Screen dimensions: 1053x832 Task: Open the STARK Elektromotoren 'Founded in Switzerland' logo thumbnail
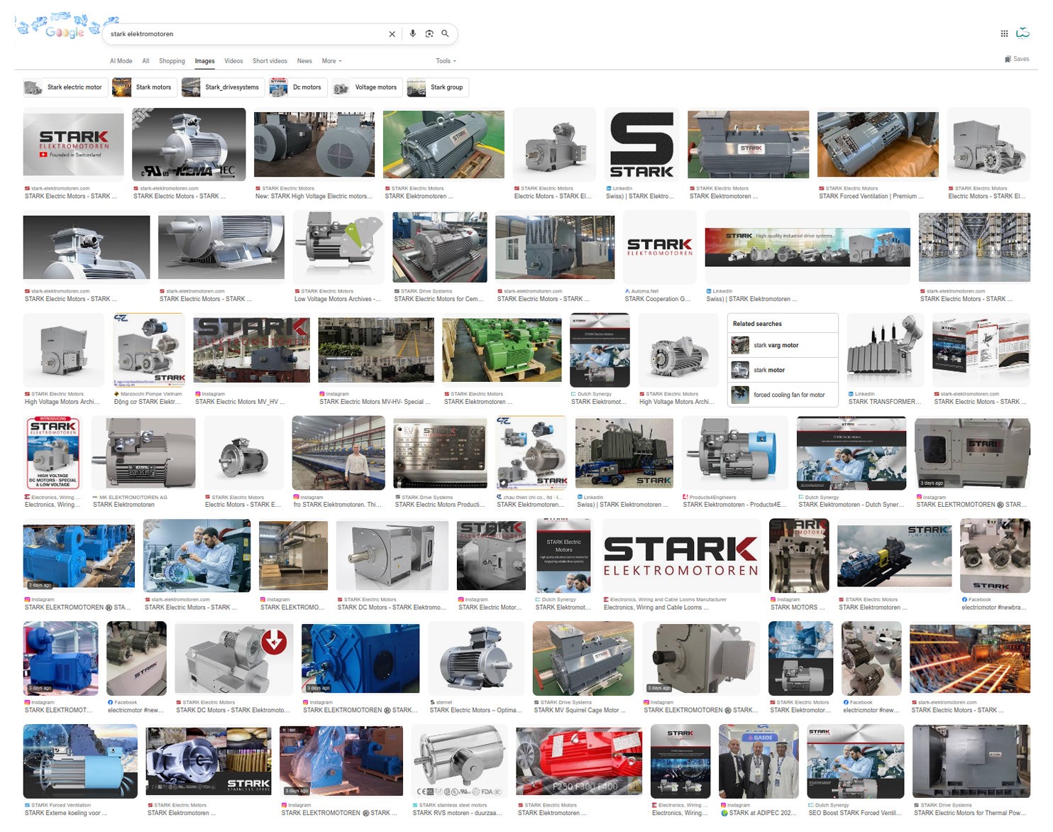click(73, 145)
